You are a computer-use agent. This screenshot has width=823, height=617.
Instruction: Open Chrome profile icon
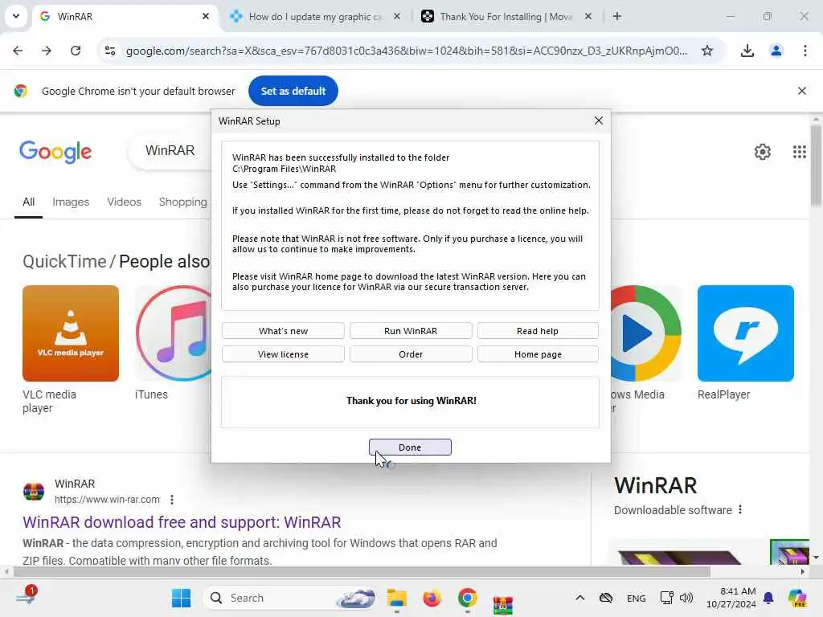(x=776, y=51)
